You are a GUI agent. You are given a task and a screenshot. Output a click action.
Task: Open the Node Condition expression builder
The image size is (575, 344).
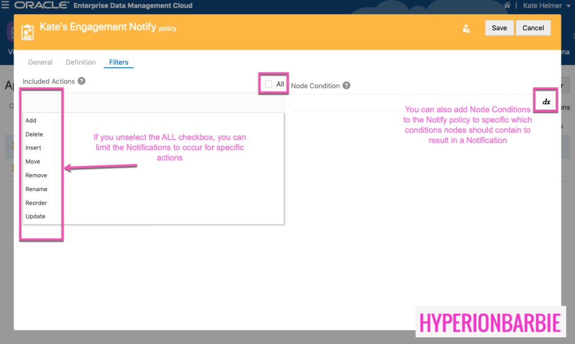pos(546,102)
